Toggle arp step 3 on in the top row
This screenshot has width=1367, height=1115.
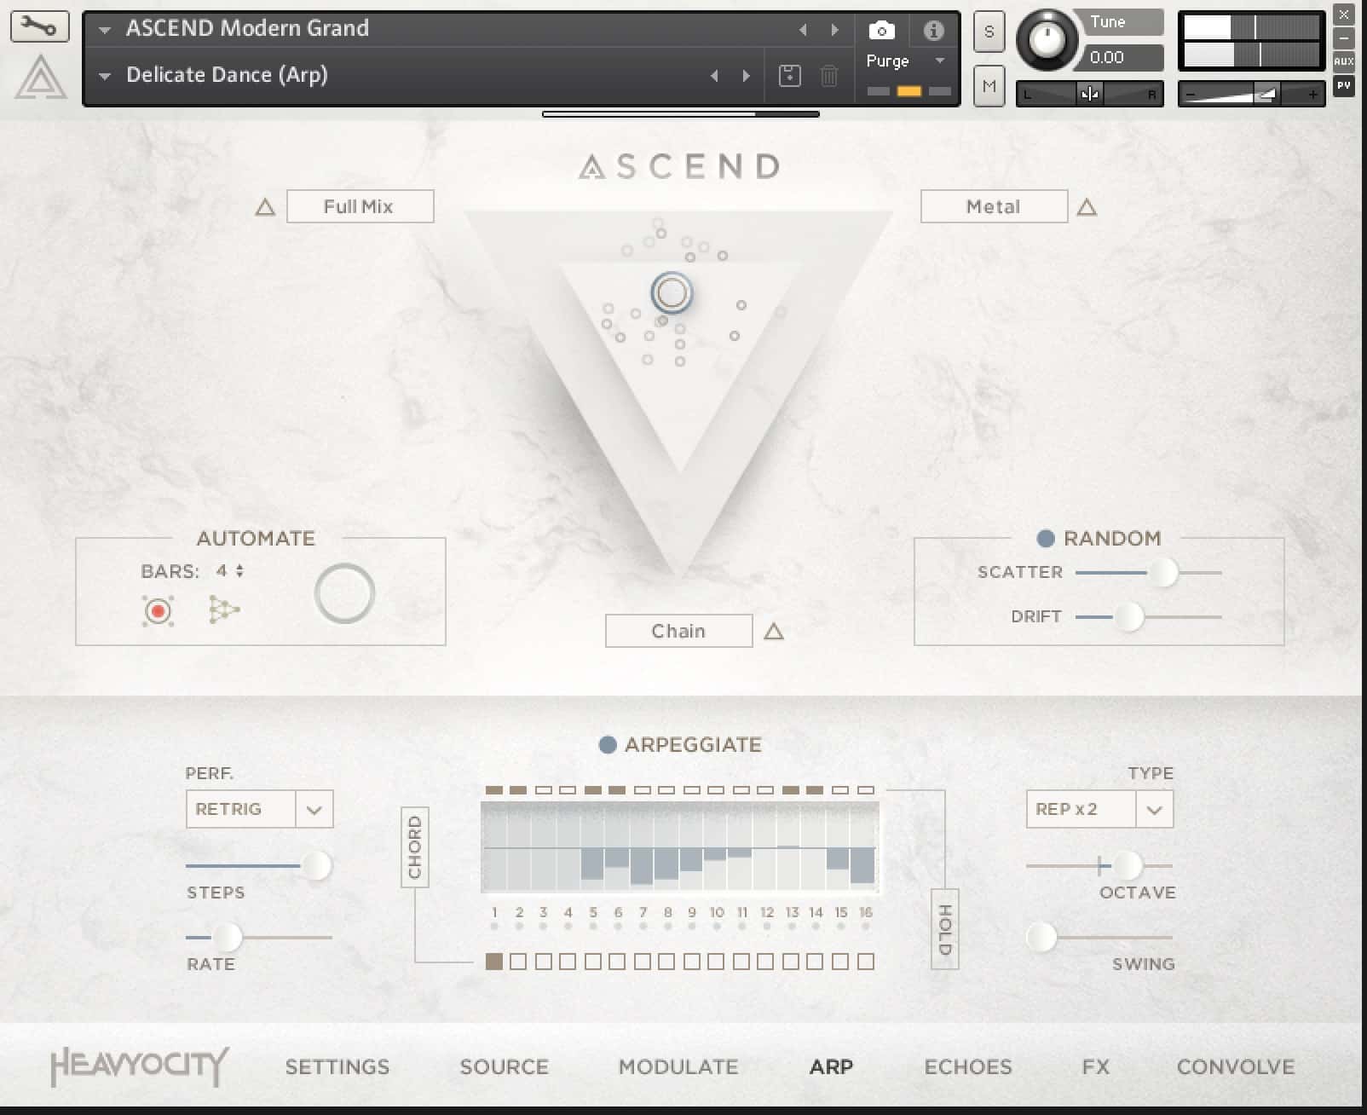[543, 790]
